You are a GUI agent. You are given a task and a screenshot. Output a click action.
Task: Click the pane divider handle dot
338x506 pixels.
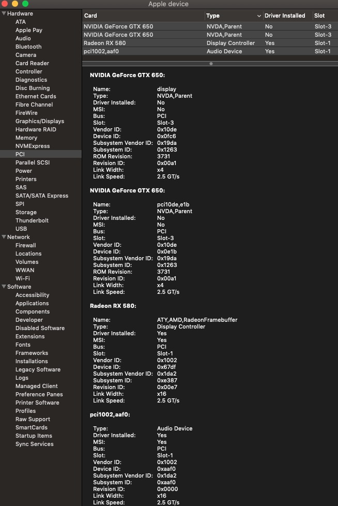pos(210,64)
